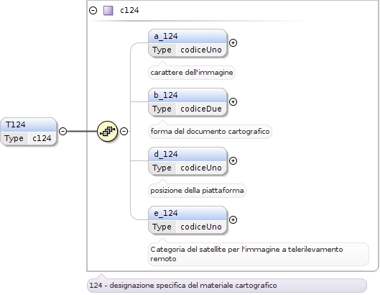Viewport: 380px width, 295px height.
Task: Click 'posizione della piattaforma' annotation
Action: [197, 191]
